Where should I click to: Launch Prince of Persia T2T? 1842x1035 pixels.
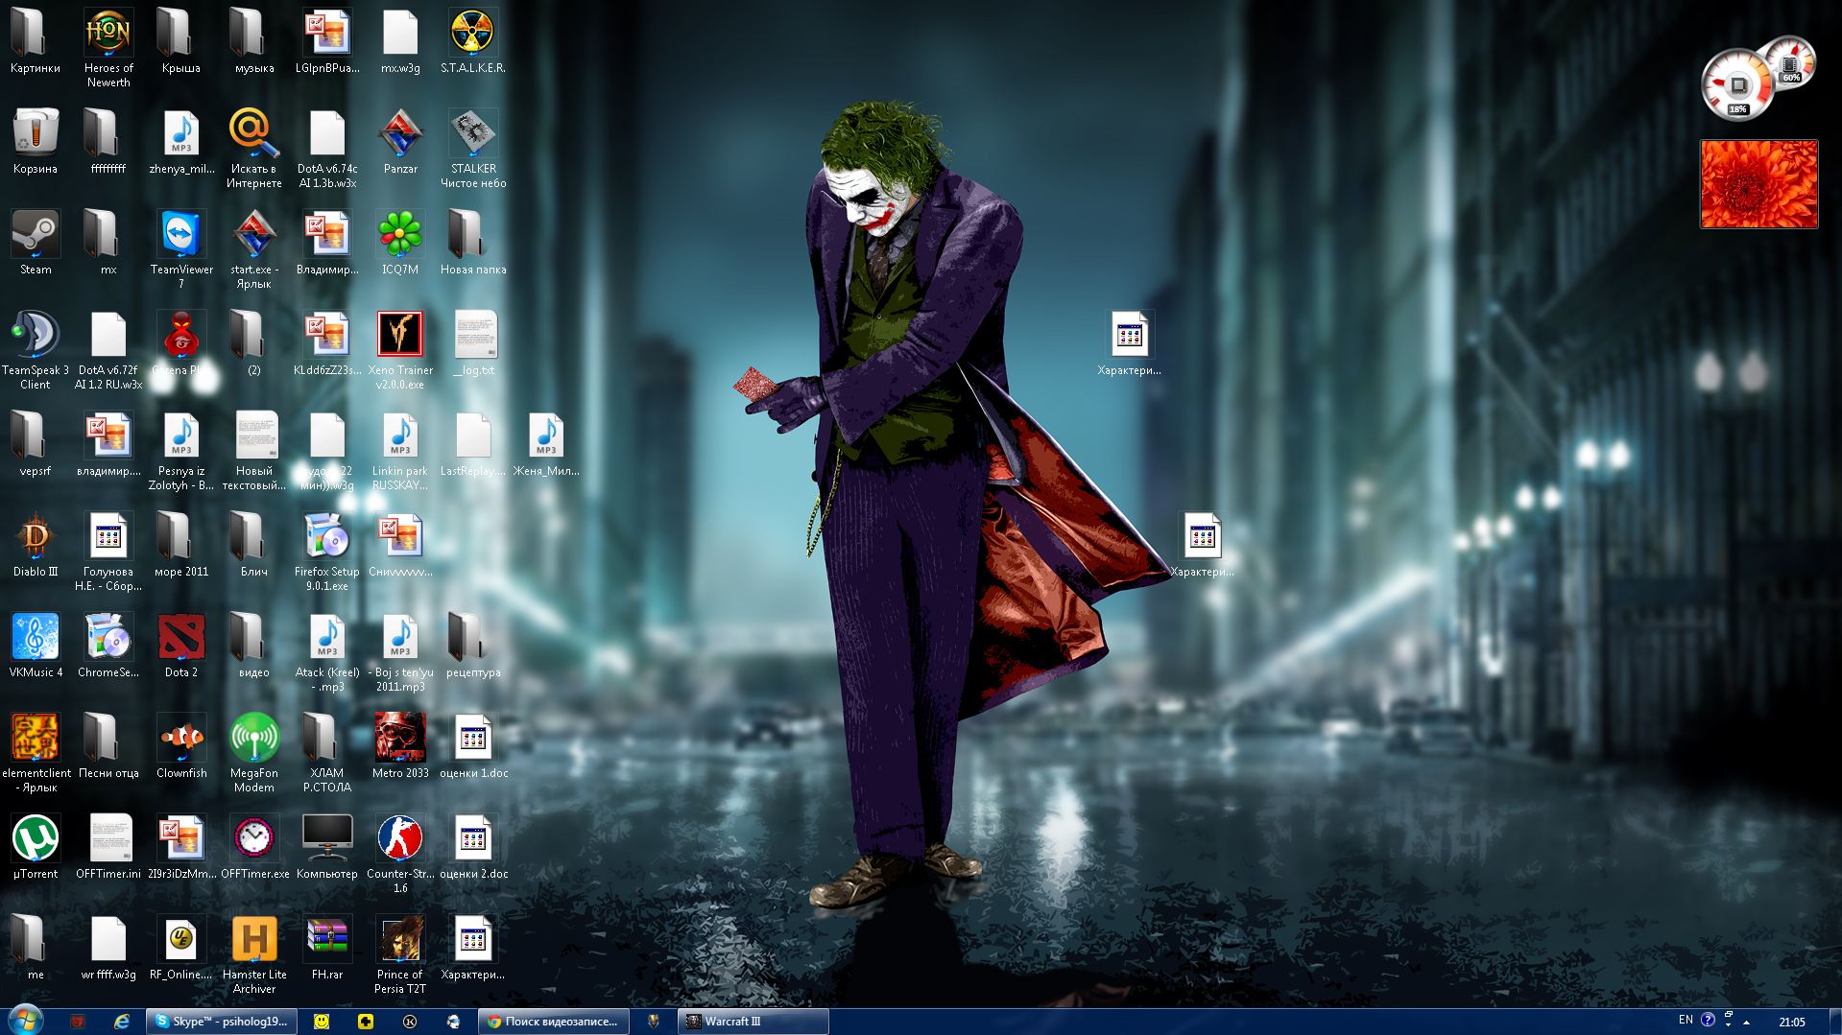[x=400, y=954]
